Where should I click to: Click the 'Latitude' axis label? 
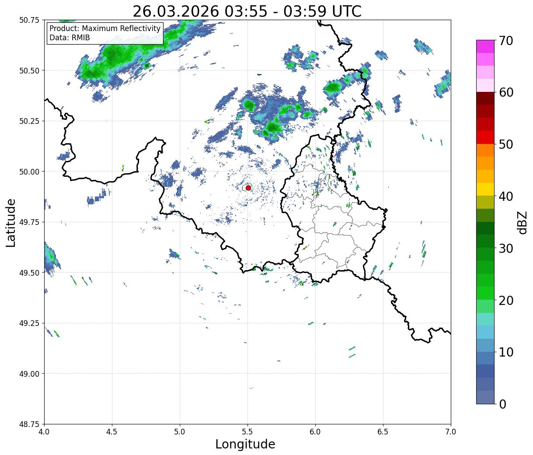[x=11, y=222]
